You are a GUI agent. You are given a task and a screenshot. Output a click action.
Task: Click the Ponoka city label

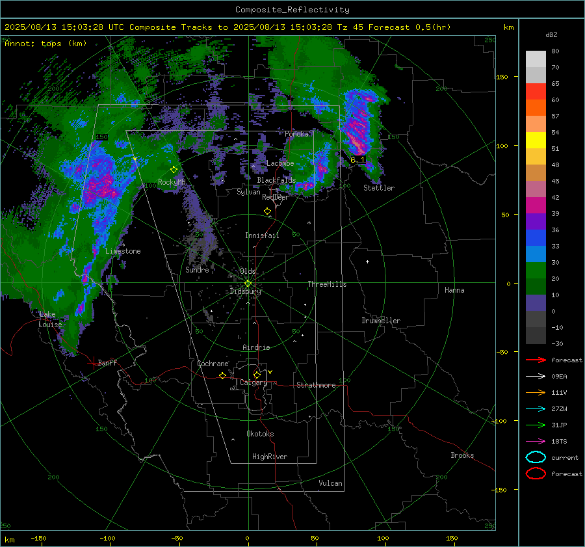(296, 134)
